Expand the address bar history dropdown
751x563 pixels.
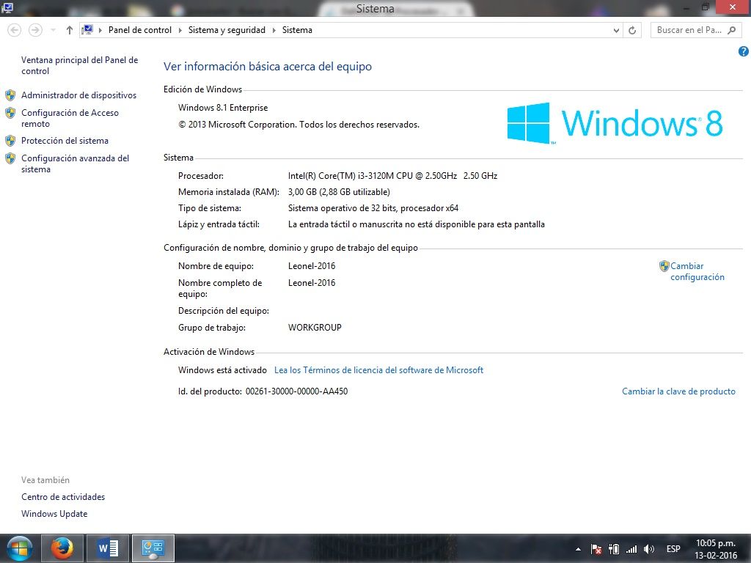coord(616,30)
